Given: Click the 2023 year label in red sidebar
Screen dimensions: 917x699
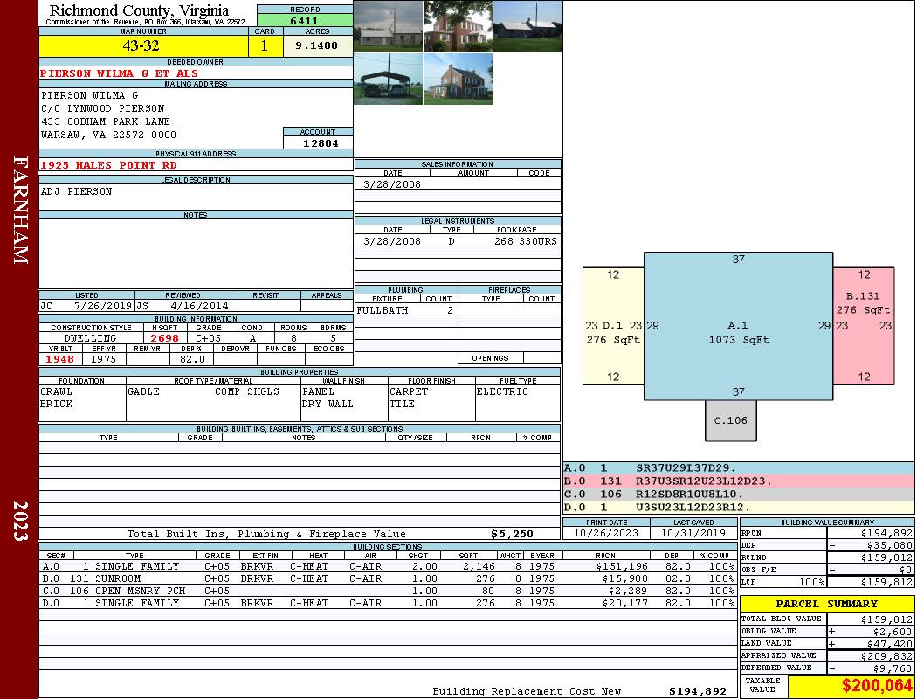Looking at the screenshot, I should (20, 520).
